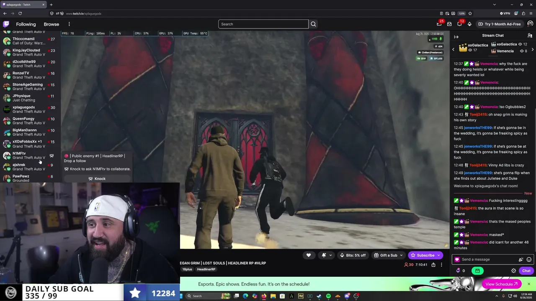536x301 pixels.
Task: Open Steam from the taskbar
Action: pyautogui.click(x=319, y=296)
